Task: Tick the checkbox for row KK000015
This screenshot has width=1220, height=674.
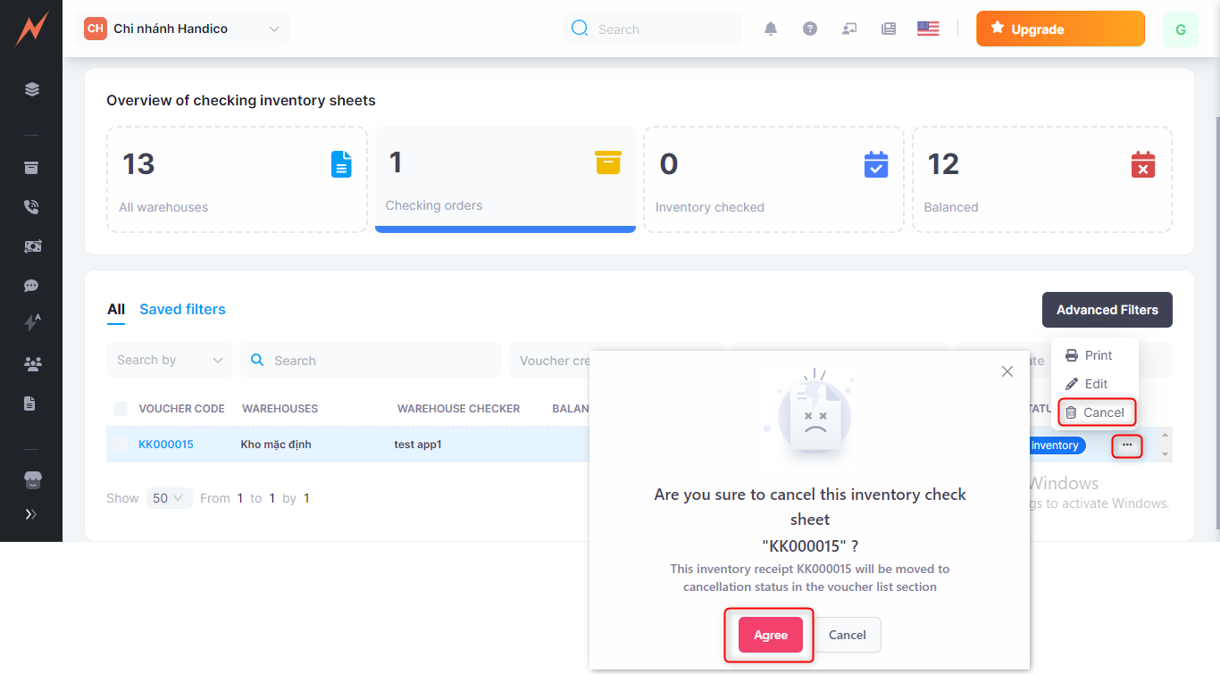Action: 121,445
